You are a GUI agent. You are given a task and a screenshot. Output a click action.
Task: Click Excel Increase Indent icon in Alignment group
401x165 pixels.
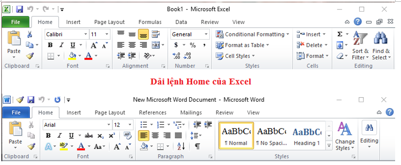click(x=132, y=56)
